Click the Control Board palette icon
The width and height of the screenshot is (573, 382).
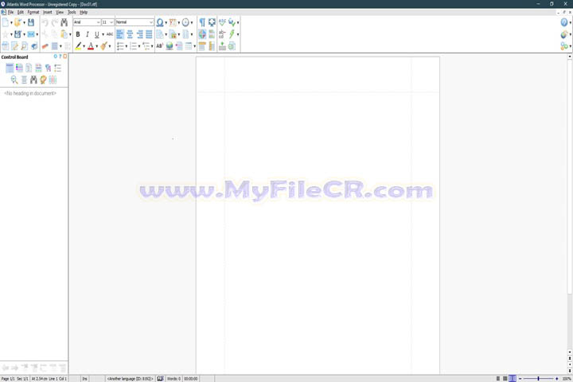click(x=43, y=80)
